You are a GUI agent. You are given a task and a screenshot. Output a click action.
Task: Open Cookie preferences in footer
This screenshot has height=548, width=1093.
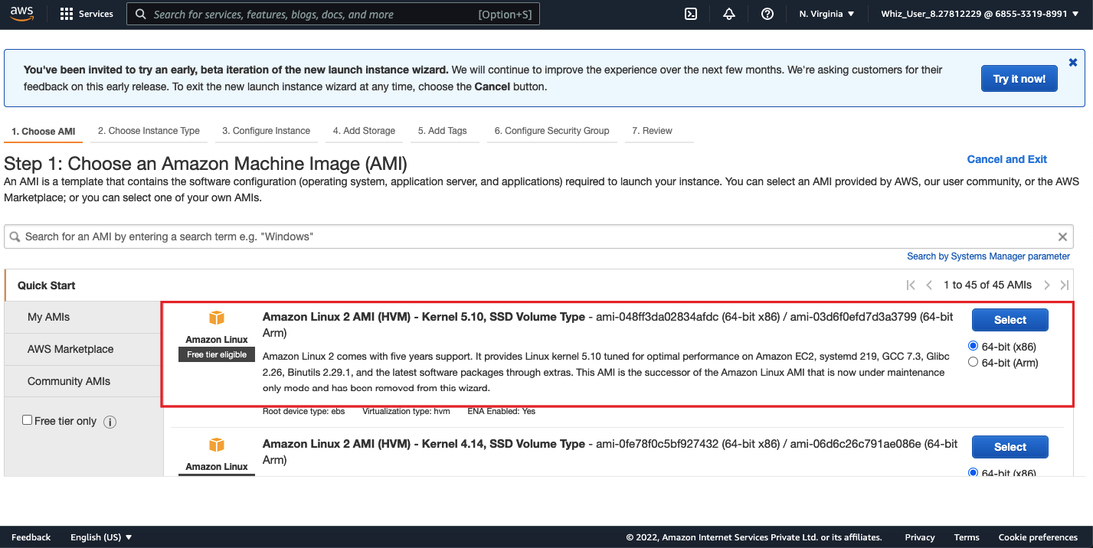pyautogui.click(x=1038, y=537)
